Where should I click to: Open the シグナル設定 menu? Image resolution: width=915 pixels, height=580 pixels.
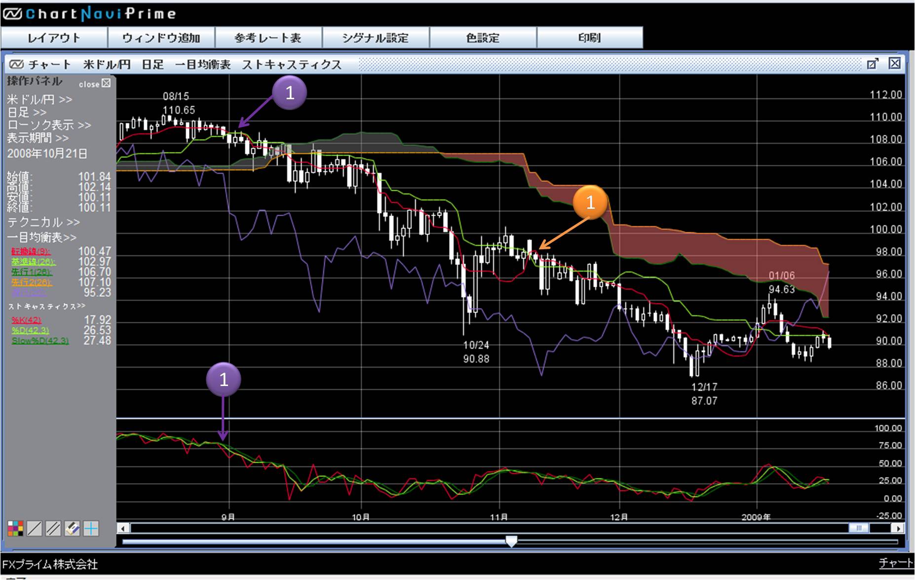376,38
